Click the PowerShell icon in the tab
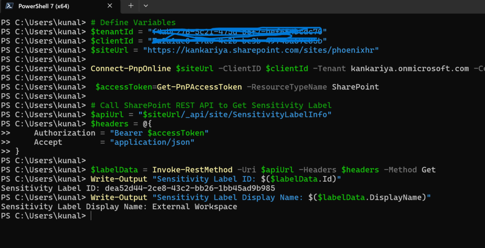 9,6
